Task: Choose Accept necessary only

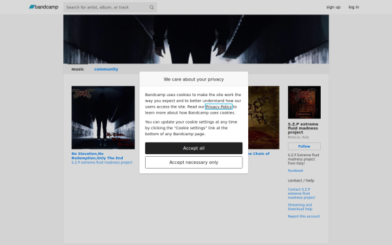Action: pos(194,162)
